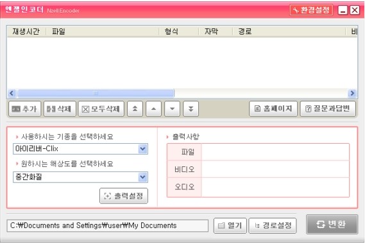Open the 질문과답변 Q&A button
Viewport: 365px width, 244px height.
[328, 109]
